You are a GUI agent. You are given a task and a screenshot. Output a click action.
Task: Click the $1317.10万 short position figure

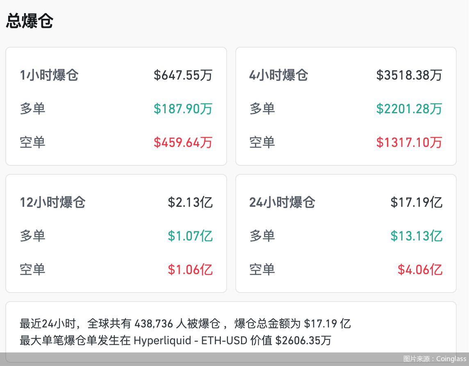pyautogui.click(x=409, y=142)
